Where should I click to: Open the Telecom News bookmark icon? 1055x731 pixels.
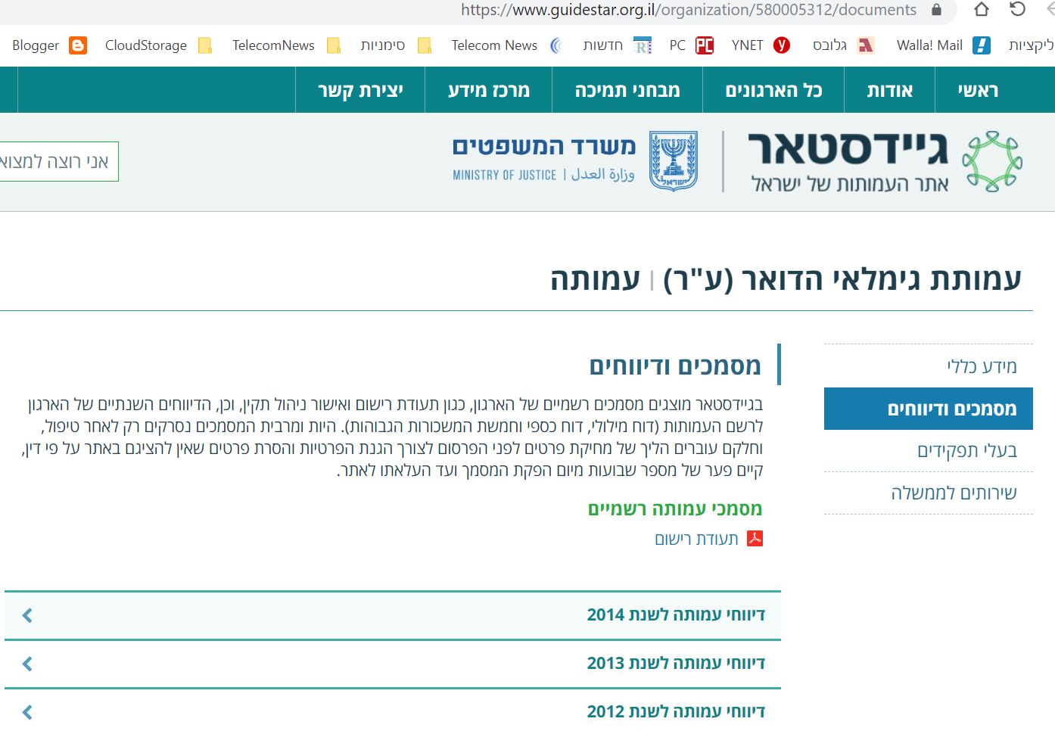[x=556, y=45]
